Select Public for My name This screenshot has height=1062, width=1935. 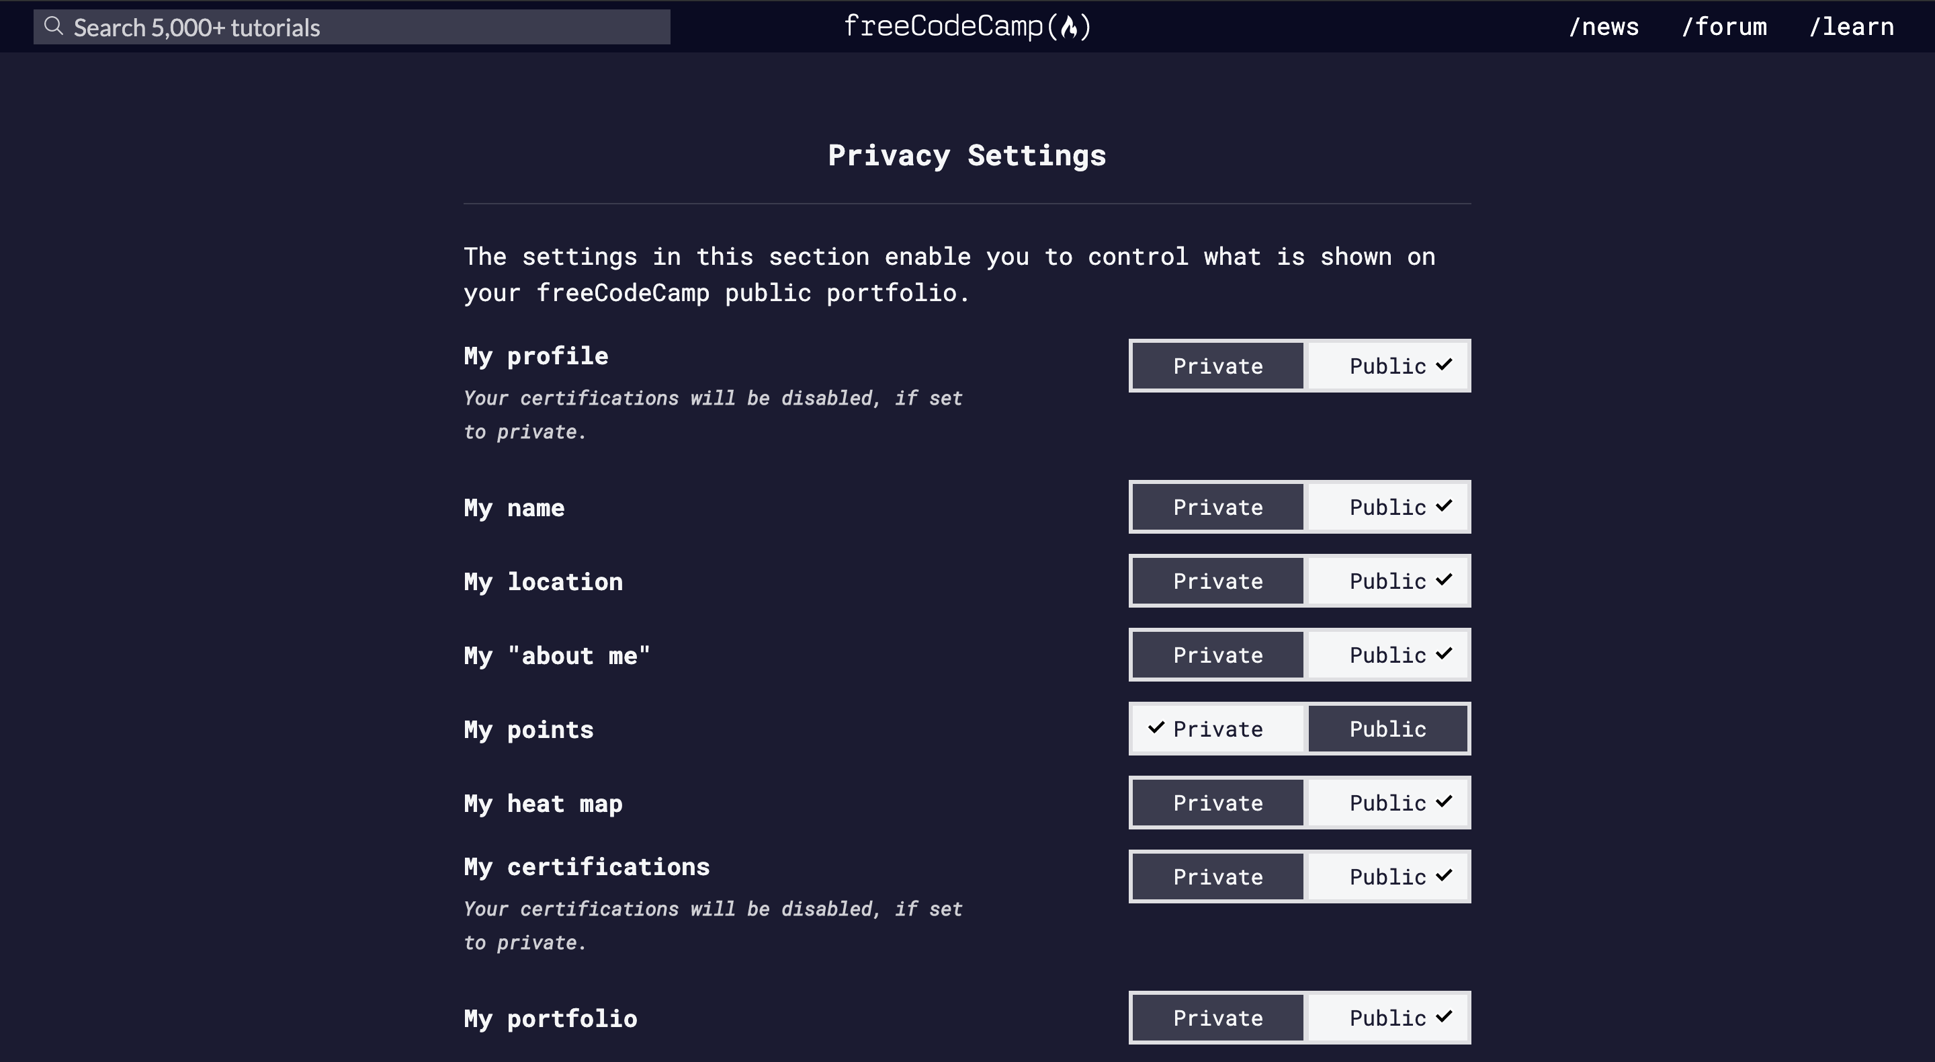click(x=1388, y=507)
